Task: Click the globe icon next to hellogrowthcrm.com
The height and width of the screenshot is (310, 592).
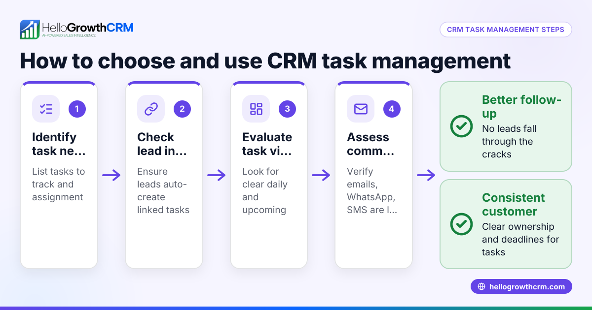Action: click(x=481, y=286)
